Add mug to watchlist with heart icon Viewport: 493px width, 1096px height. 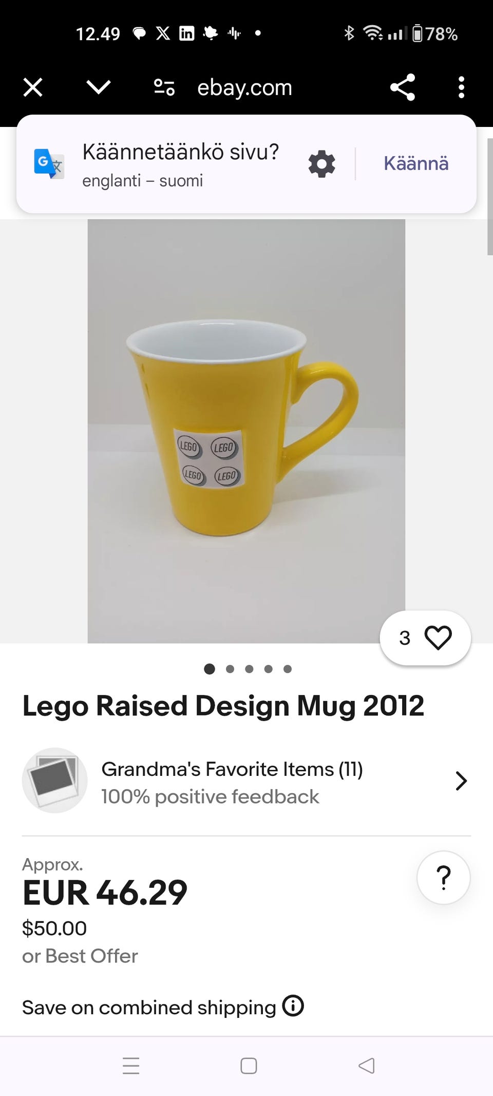coord(438,638)
